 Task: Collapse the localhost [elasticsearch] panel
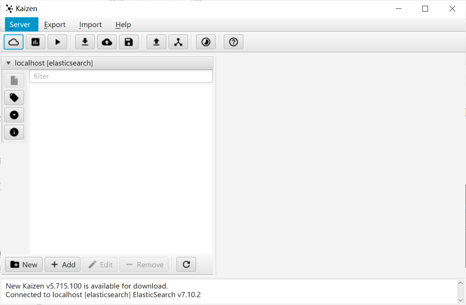pos(8,63)
